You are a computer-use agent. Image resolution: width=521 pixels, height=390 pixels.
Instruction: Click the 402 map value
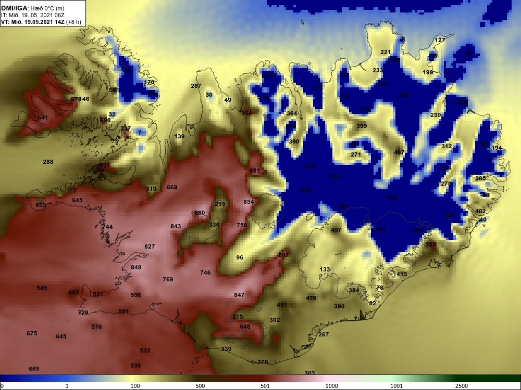pos(480,211)
